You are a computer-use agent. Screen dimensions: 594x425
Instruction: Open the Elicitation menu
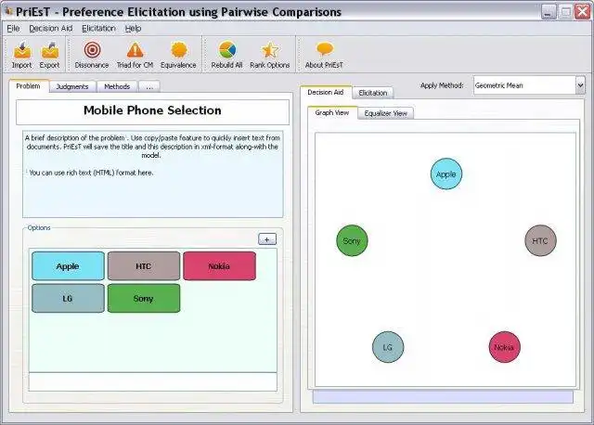pos(98,29)
